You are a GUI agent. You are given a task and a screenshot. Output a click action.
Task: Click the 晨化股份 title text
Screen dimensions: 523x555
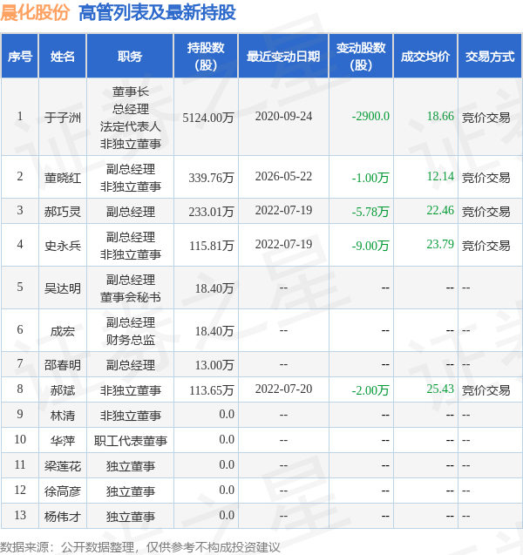pyautogui.click(x=35, y=13)
